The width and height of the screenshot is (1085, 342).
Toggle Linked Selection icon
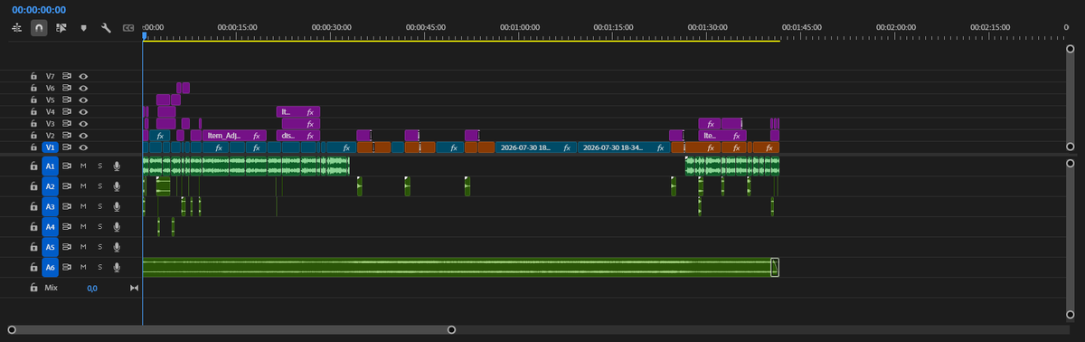click(61, 28)
